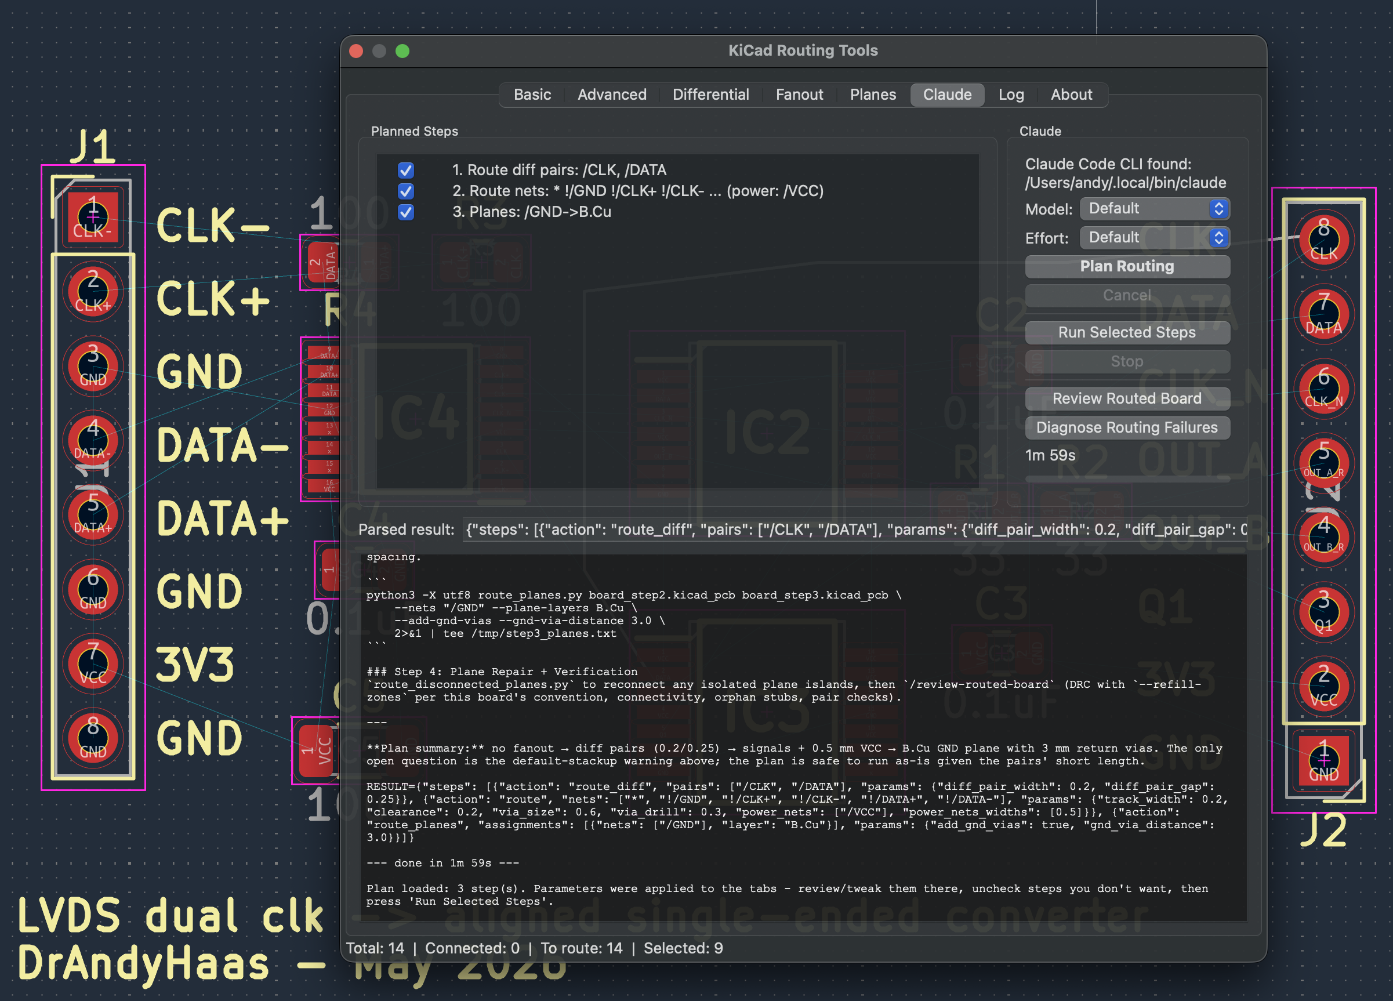The width and height of the screenshot is (1393, 1001).
Task: Click status text 'Total: 14'
Action: coord(375,948)
